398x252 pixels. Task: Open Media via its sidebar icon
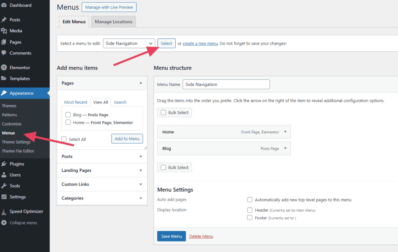point(4,31)
